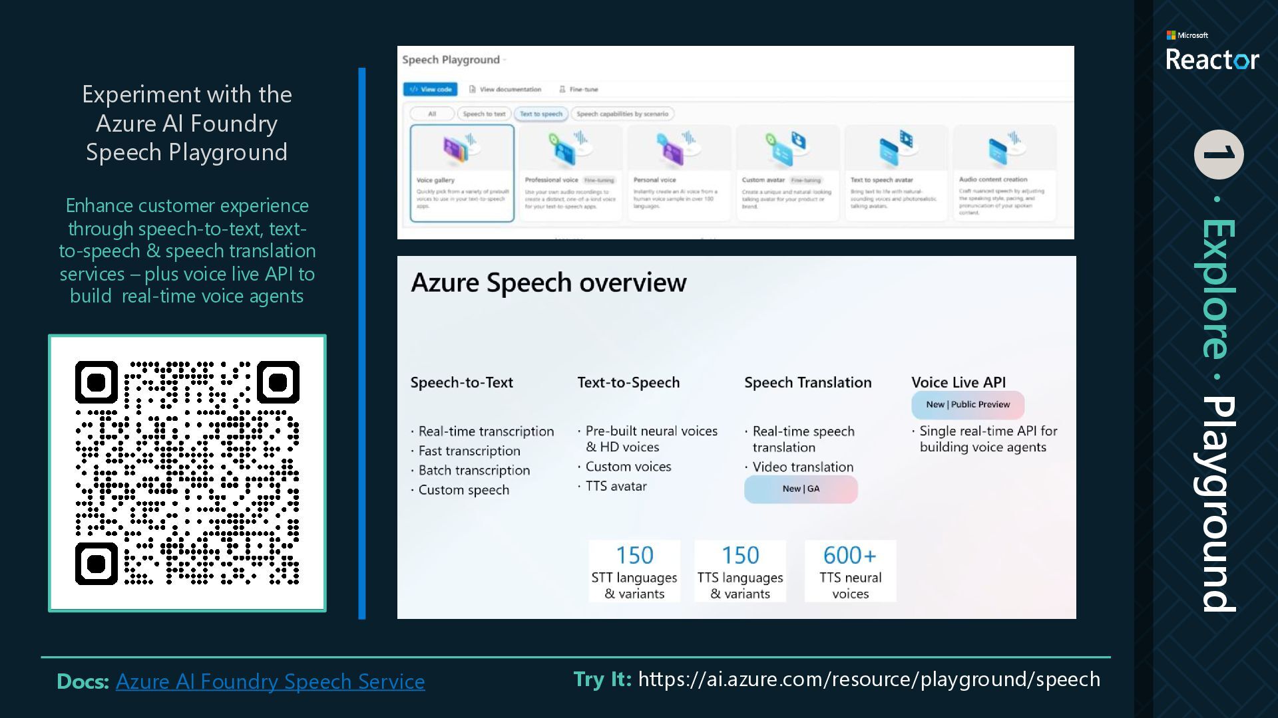Click the Text-to-Speech column heading
Screen dimensions: 1278x718
628,383
